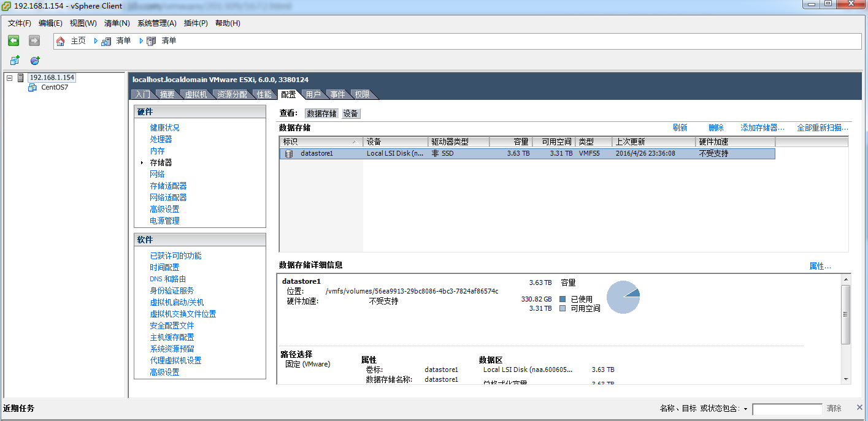Toggle the 数据存储 view button

(321, 113)
